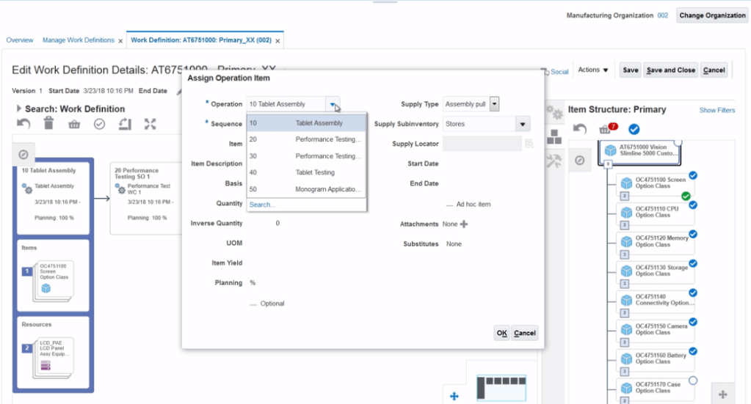Switch to the Overview tab
751x404 pixels.
[x=20, y=40]
